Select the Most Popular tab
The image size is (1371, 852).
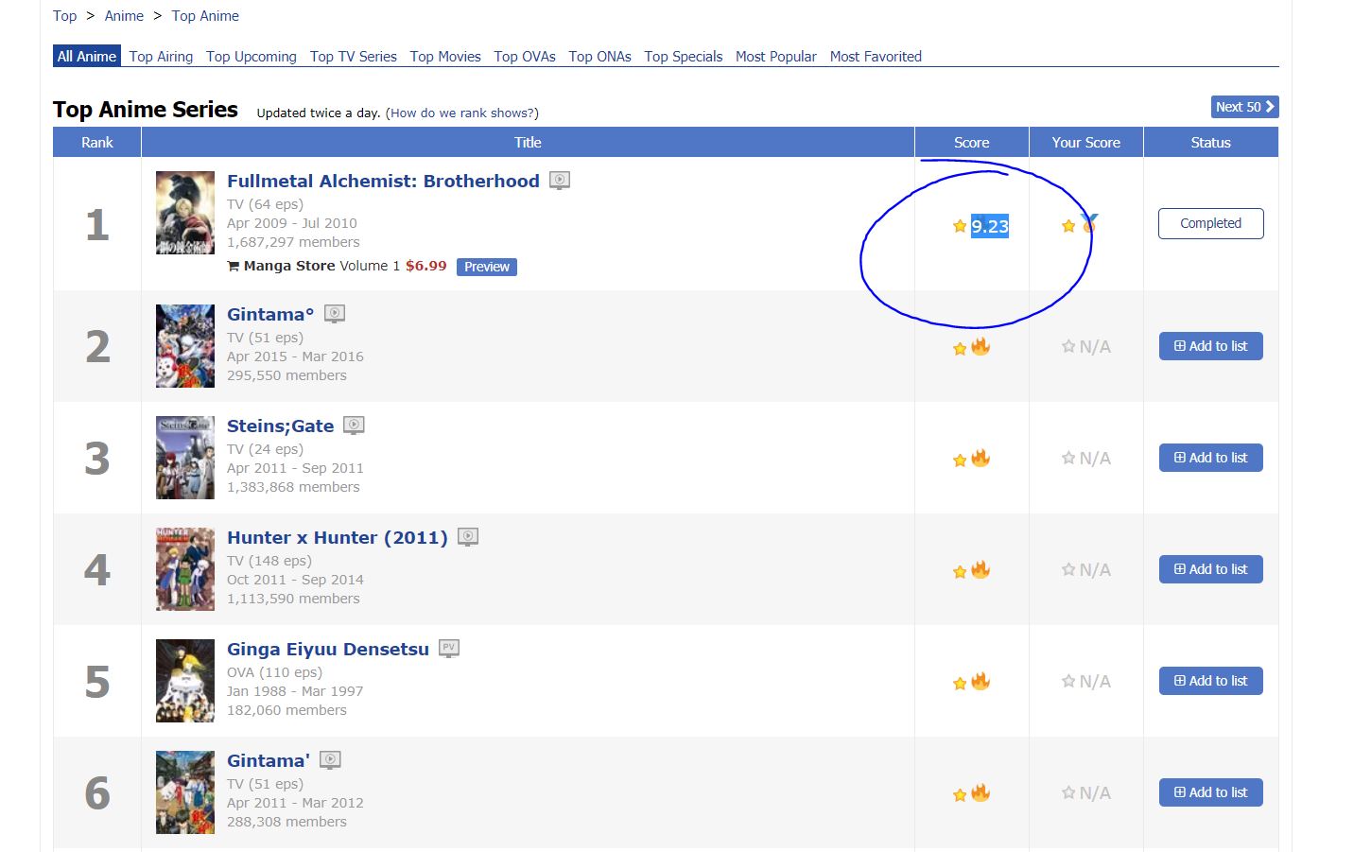(x=775, y=57)
